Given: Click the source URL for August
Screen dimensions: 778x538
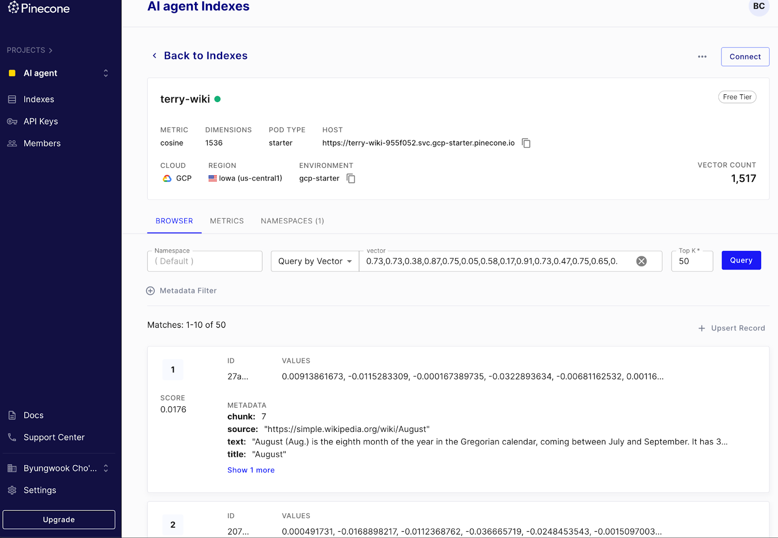Looking at the screenshot, I should (347, 429).
